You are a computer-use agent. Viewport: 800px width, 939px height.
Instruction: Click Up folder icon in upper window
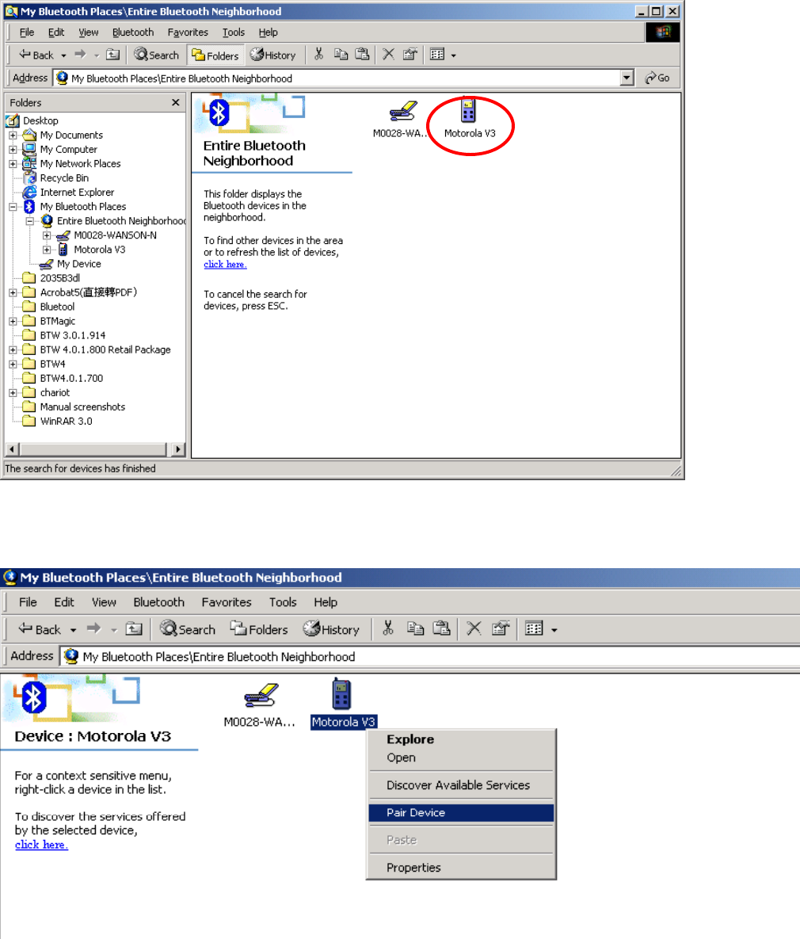point(112,55)
